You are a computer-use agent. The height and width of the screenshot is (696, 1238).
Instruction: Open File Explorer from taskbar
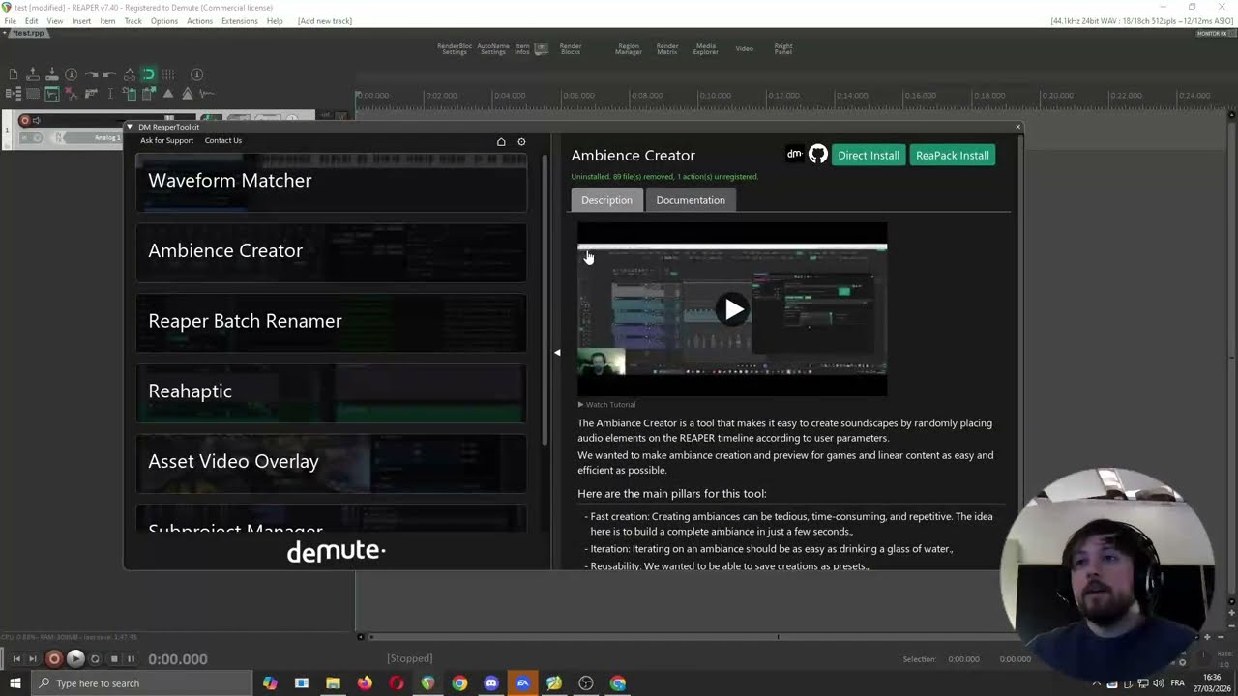point(333,683)
